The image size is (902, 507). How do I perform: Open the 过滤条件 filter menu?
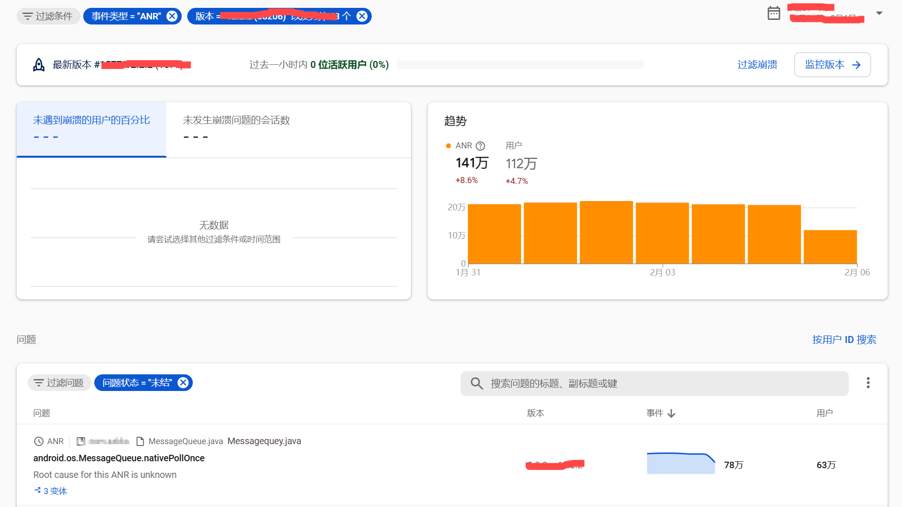click(48, 16)
